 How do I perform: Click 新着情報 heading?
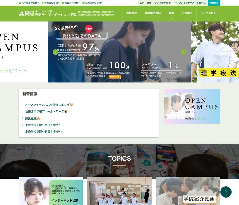click(x=30, y=94)
